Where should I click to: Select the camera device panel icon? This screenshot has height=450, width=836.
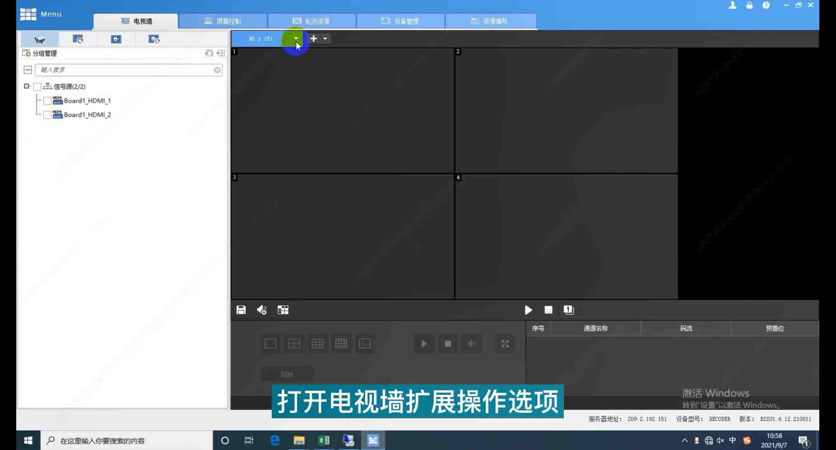40,39
